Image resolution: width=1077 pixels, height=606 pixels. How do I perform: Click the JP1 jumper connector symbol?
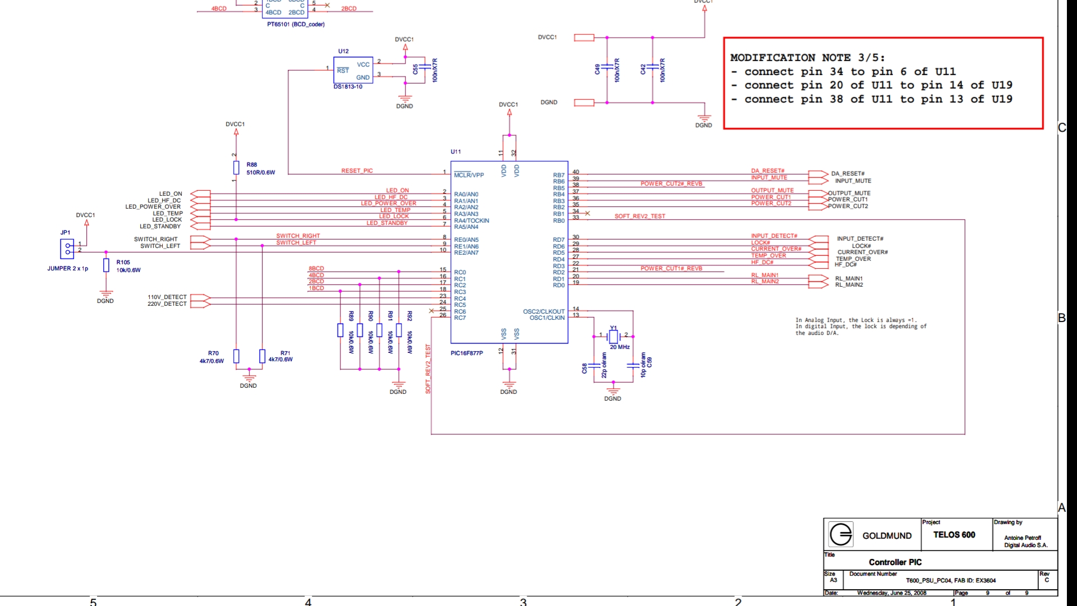(x=67, y=249)
